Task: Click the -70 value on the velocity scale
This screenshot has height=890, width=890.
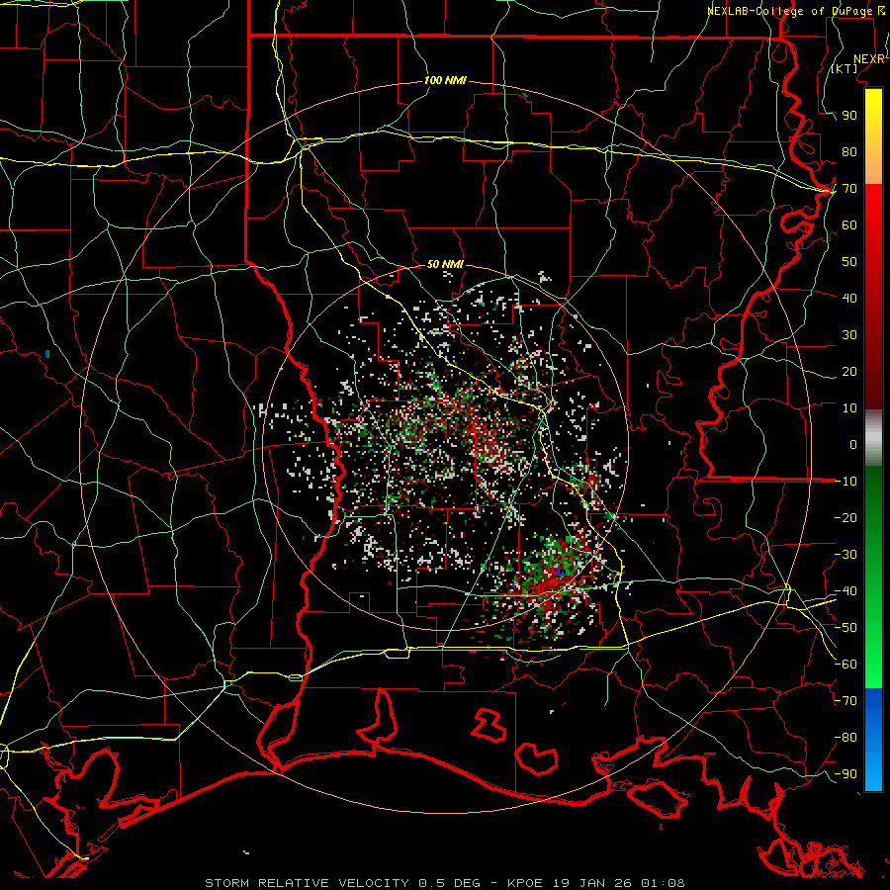Action: [845, 701]
